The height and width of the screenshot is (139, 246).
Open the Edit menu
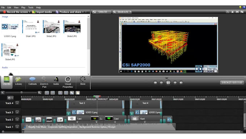click(x=9, y=8)
